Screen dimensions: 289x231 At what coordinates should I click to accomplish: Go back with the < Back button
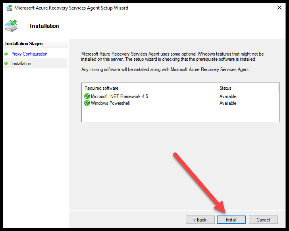click(200, 219)
